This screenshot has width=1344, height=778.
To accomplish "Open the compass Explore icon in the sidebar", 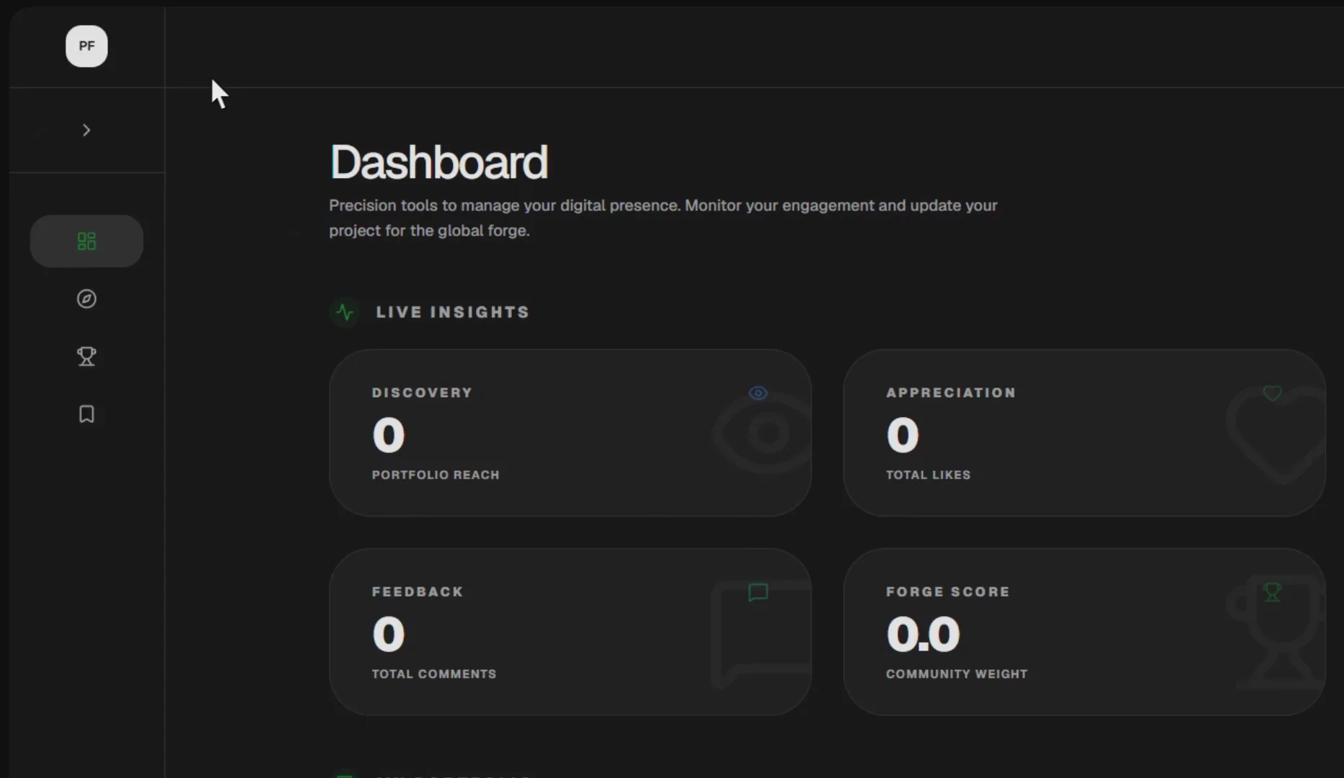I will click(x=87, y=299).
